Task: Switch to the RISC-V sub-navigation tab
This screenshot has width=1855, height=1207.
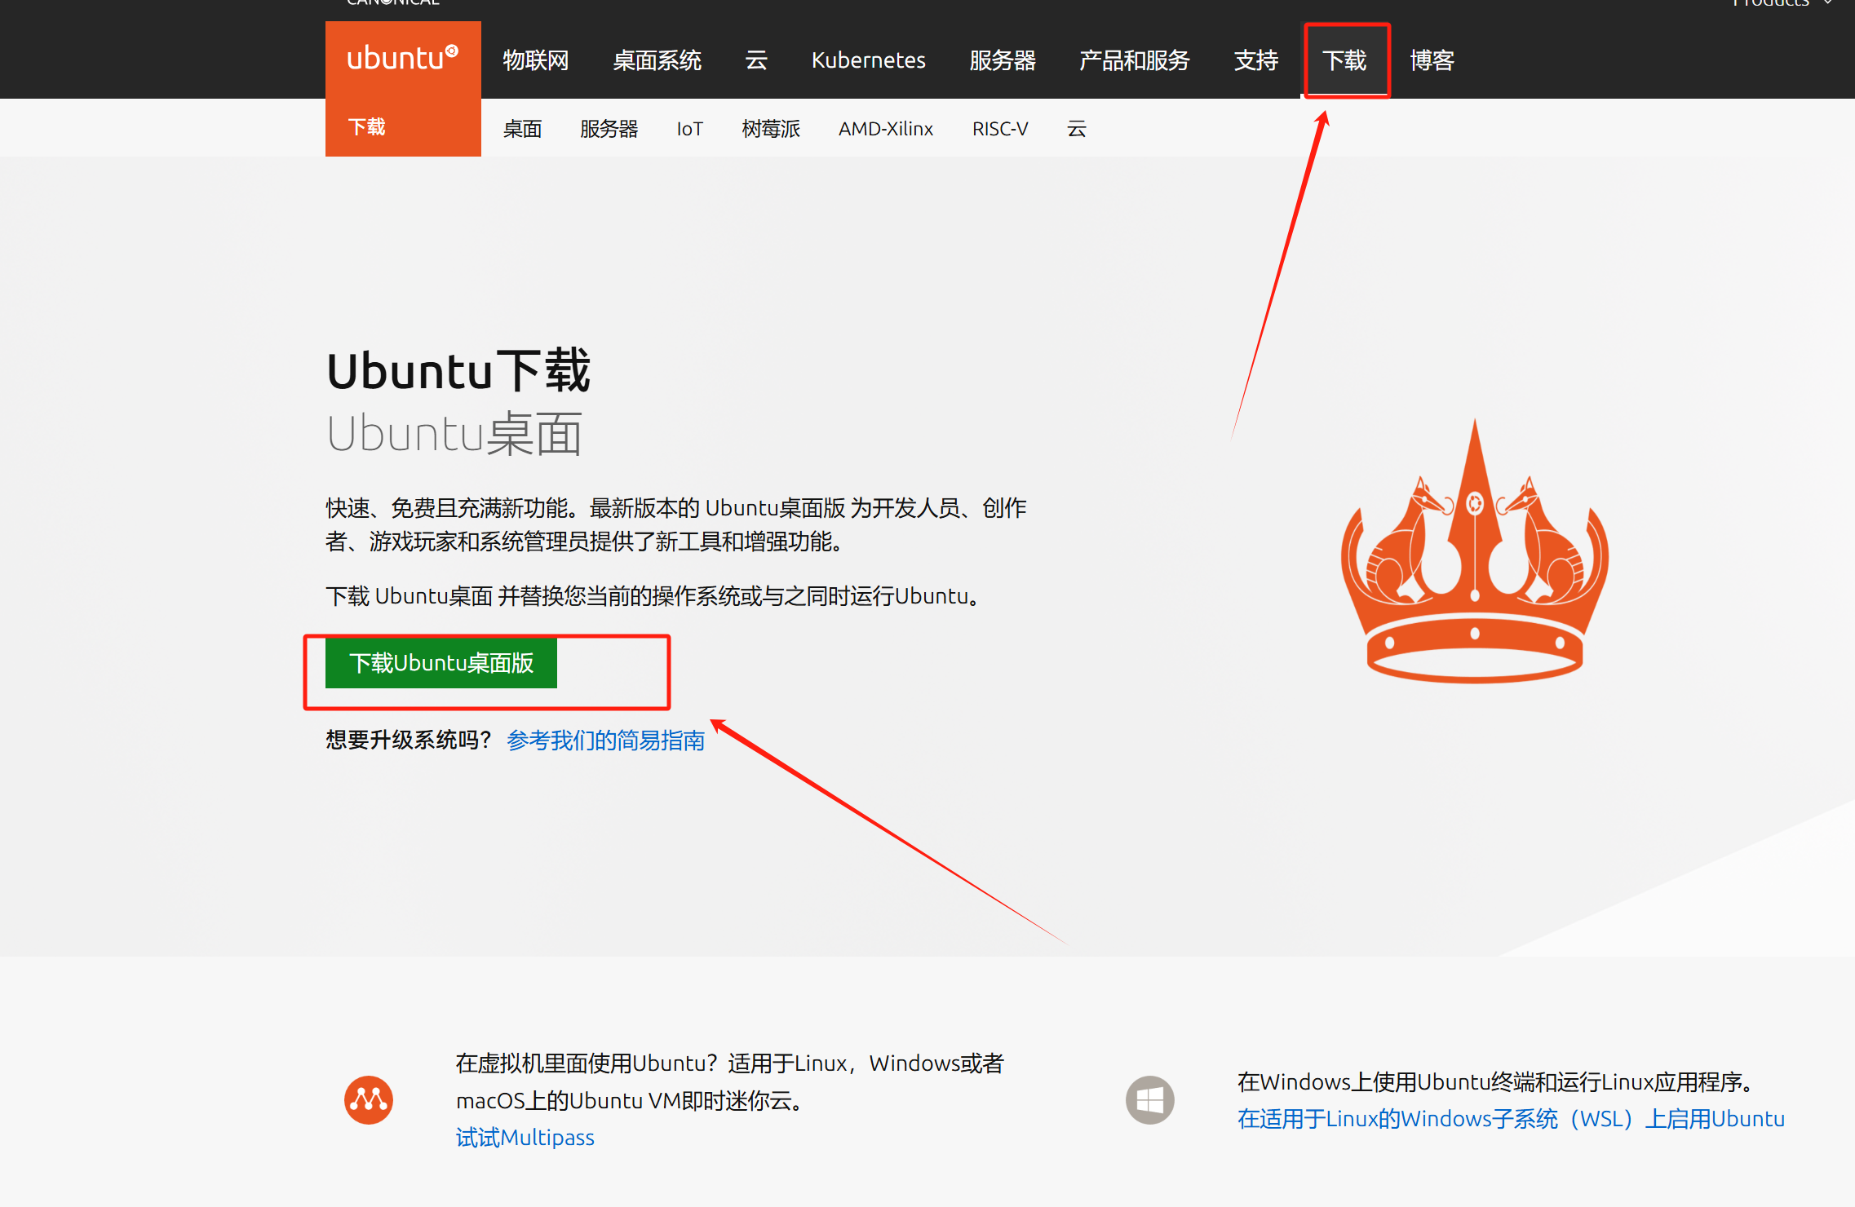Action: click(1000, 129)
